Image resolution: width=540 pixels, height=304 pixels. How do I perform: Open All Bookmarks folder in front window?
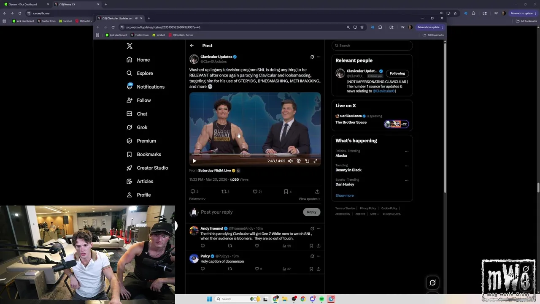pyautogui.click(x=433, y=35)
